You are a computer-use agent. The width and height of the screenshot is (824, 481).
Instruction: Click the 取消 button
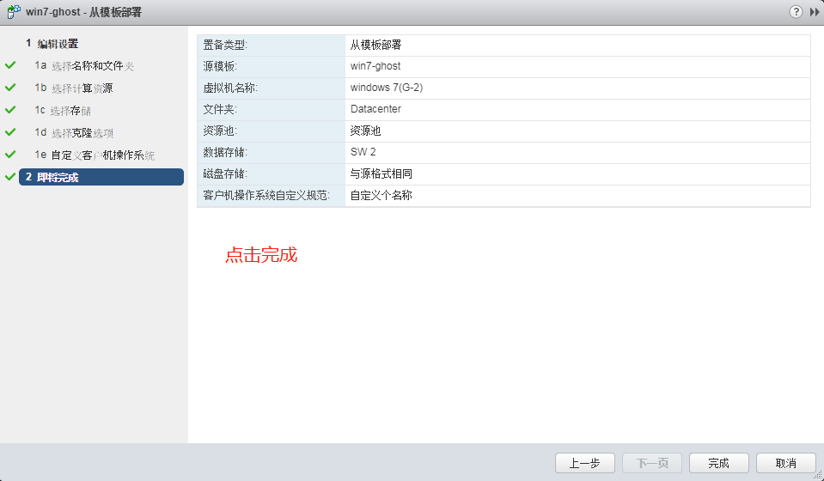tap(786, 463)
